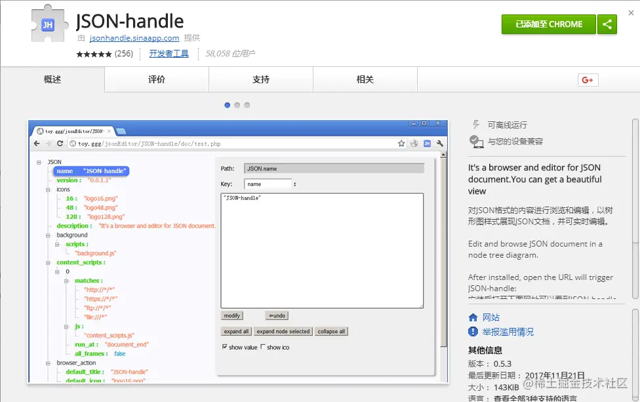Open the 举报滥用情况 link
Image resolution: width=640 pixels, height=402 pixels.
point(508,332)
